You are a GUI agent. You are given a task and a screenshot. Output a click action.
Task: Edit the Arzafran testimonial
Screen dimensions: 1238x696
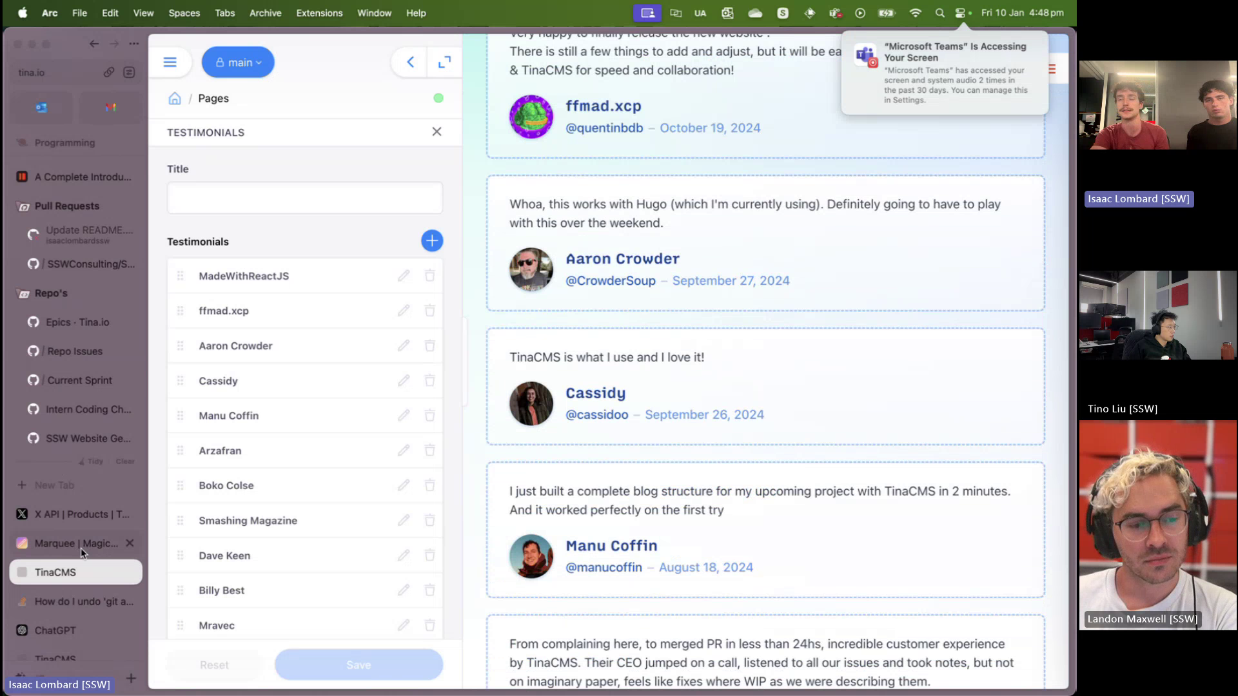point(404,450)
